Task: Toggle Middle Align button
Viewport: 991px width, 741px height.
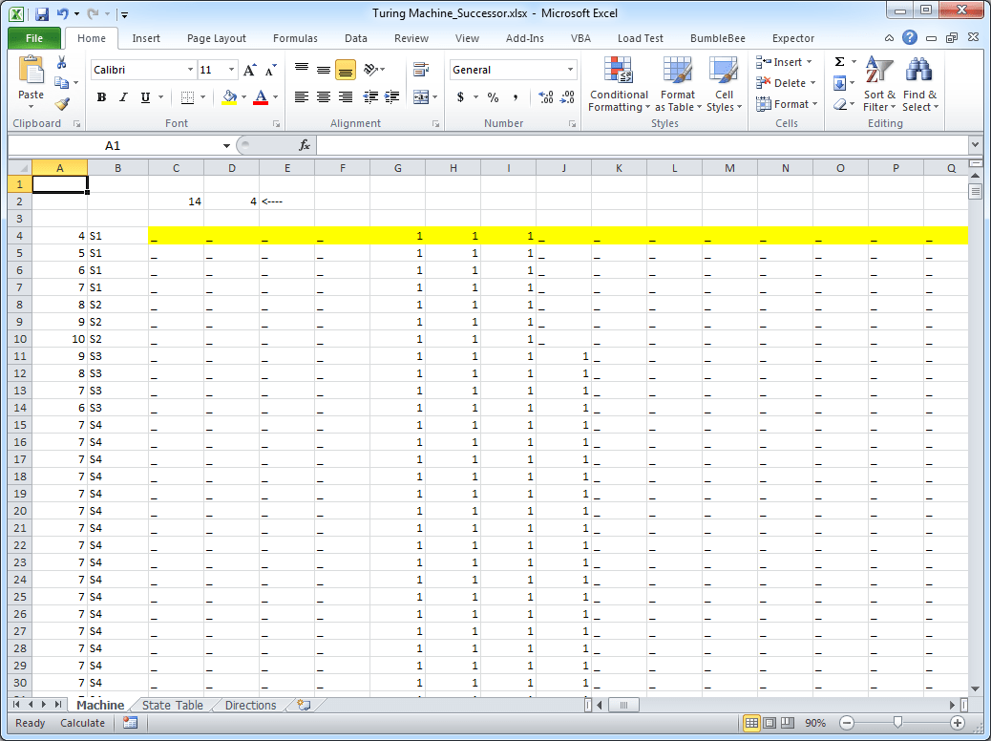Action: 324,70
